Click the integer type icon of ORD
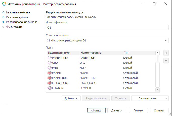Screen dimensions: 172x116 click(49, 63)
